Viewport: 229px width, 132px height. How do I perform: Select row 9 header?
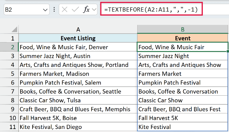9,109
